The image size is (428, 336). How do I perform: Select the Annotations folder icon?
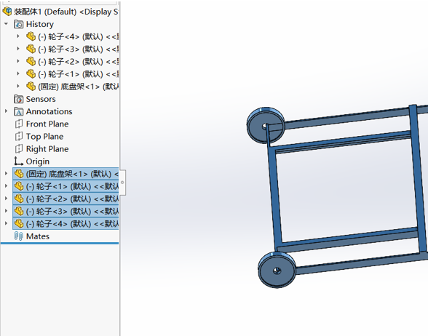coord(19,111)
